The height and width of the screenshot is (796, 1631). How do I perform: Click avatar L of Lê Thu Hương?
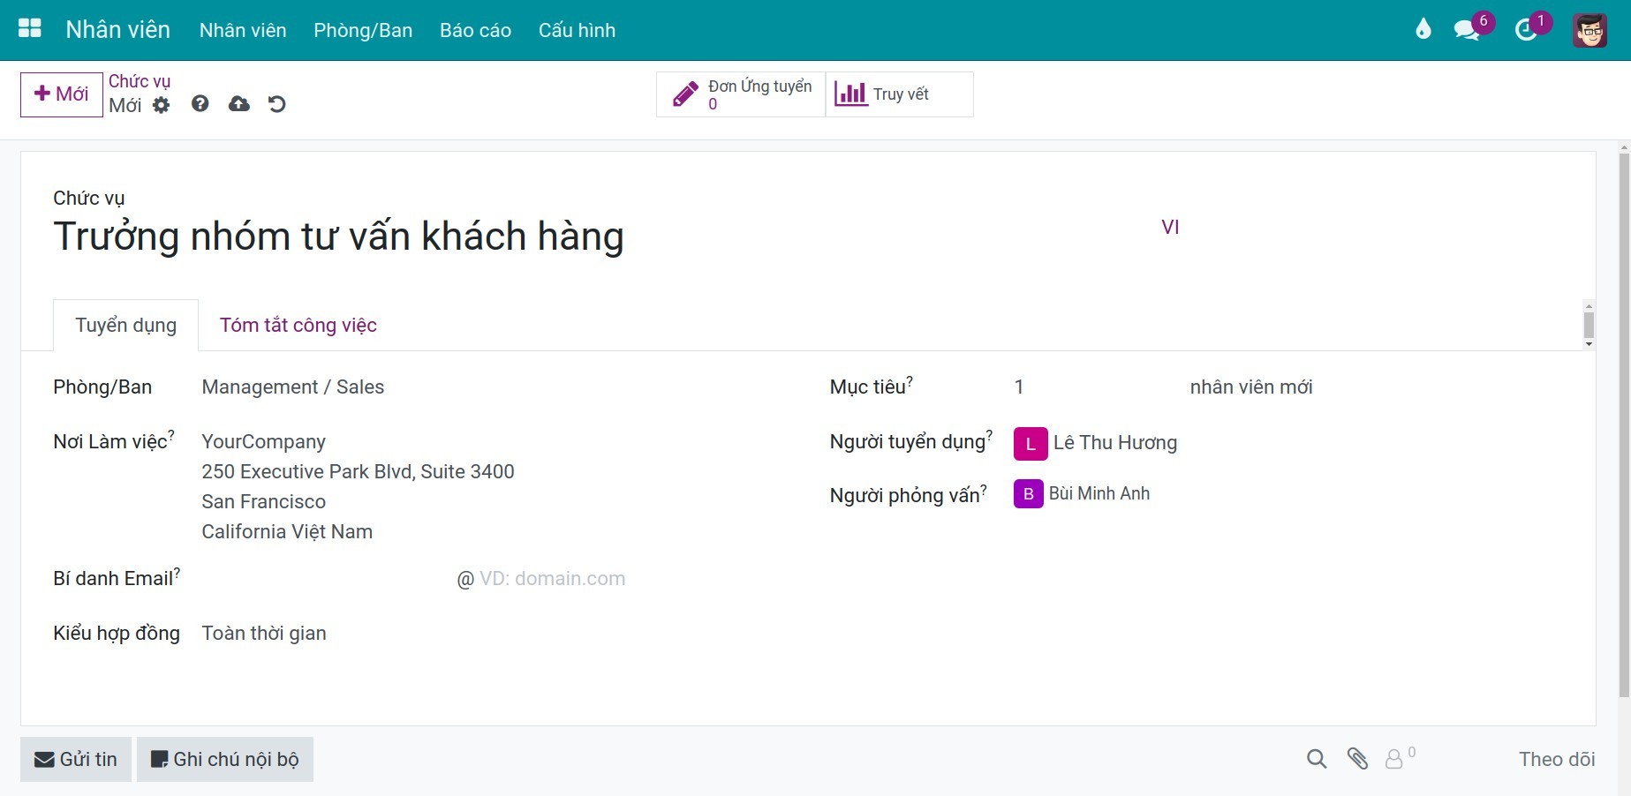tap(1031, 444)
